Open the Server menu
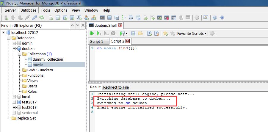 pos(10,10)
